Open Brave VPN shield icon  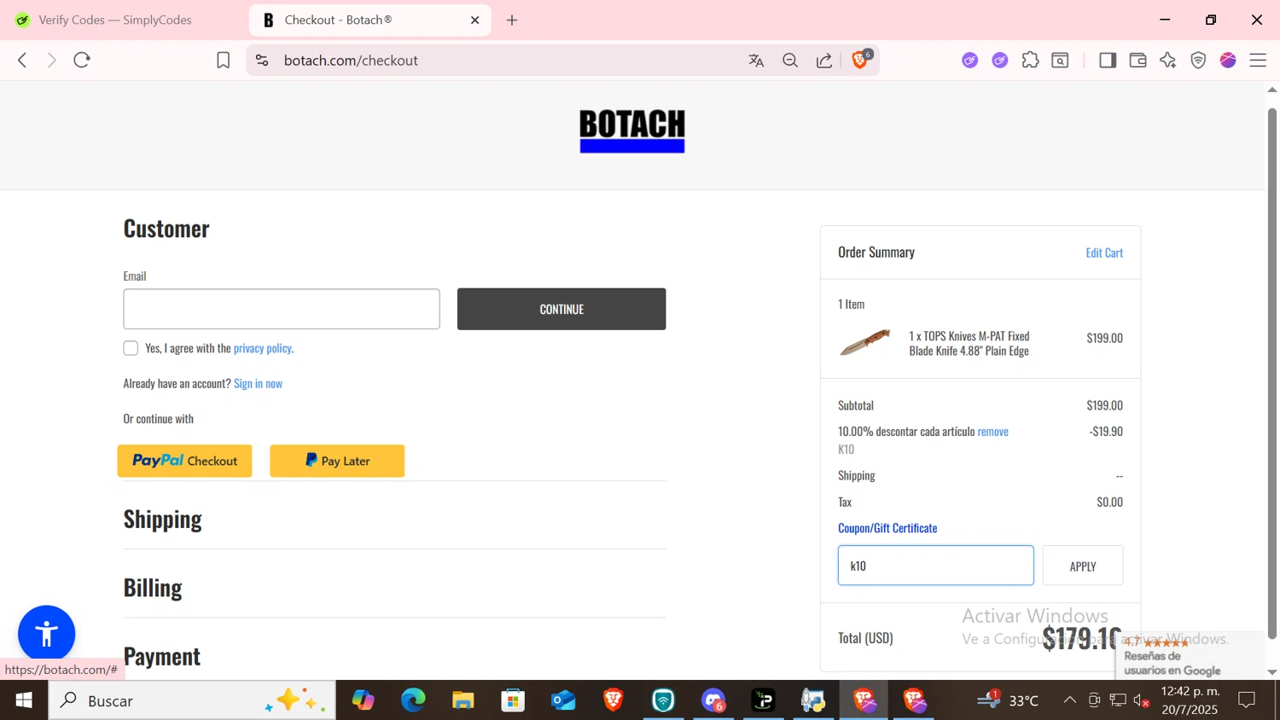point(1198,60)
